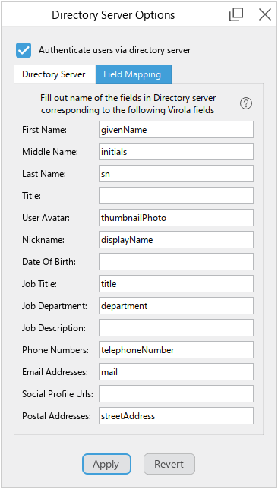
Task: Click the detach window icon
Action: pos(236,14)
